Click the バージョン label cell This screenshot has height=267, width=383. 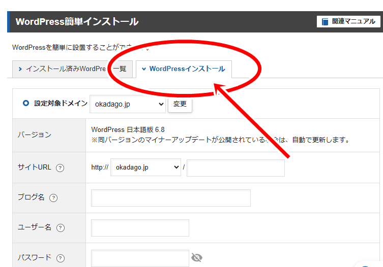[49, 135]
